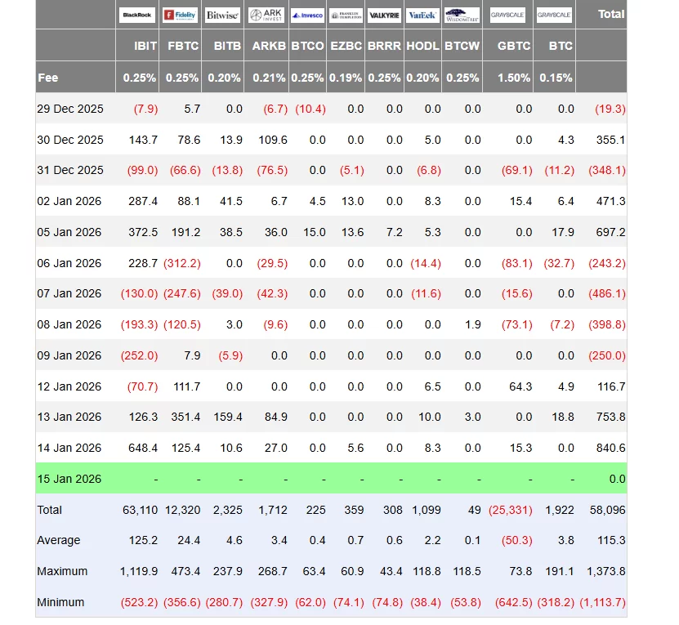Click the Franklin Templeton logo
The width and height of the screenshot is (679, 625).
[346, 15]
